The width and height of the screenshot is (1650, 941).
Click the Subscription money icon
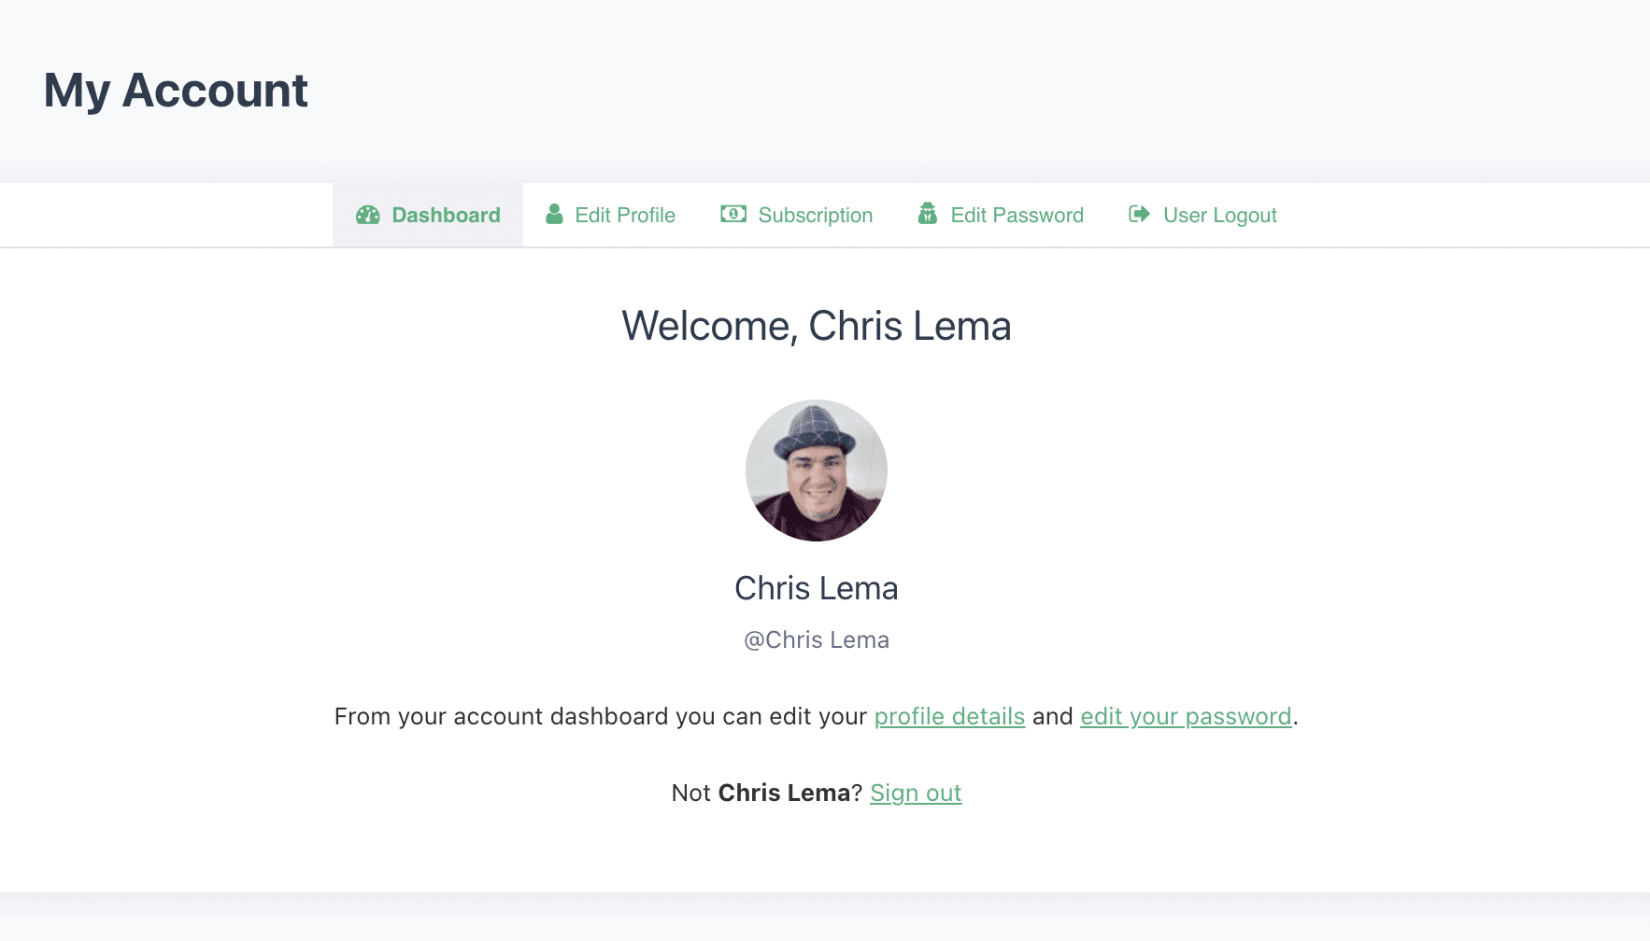coord(733,214)
